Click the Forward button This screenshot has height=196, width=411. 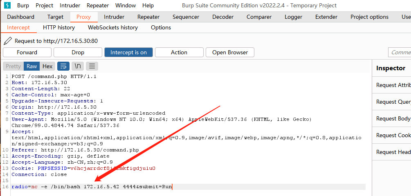coord(27,52)
